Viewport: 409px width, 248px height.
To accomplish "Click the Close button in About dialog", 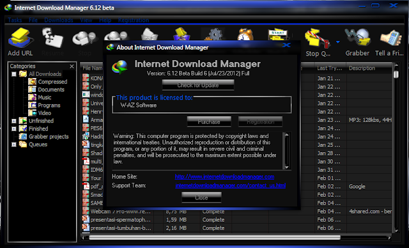I will click(201, 198).
